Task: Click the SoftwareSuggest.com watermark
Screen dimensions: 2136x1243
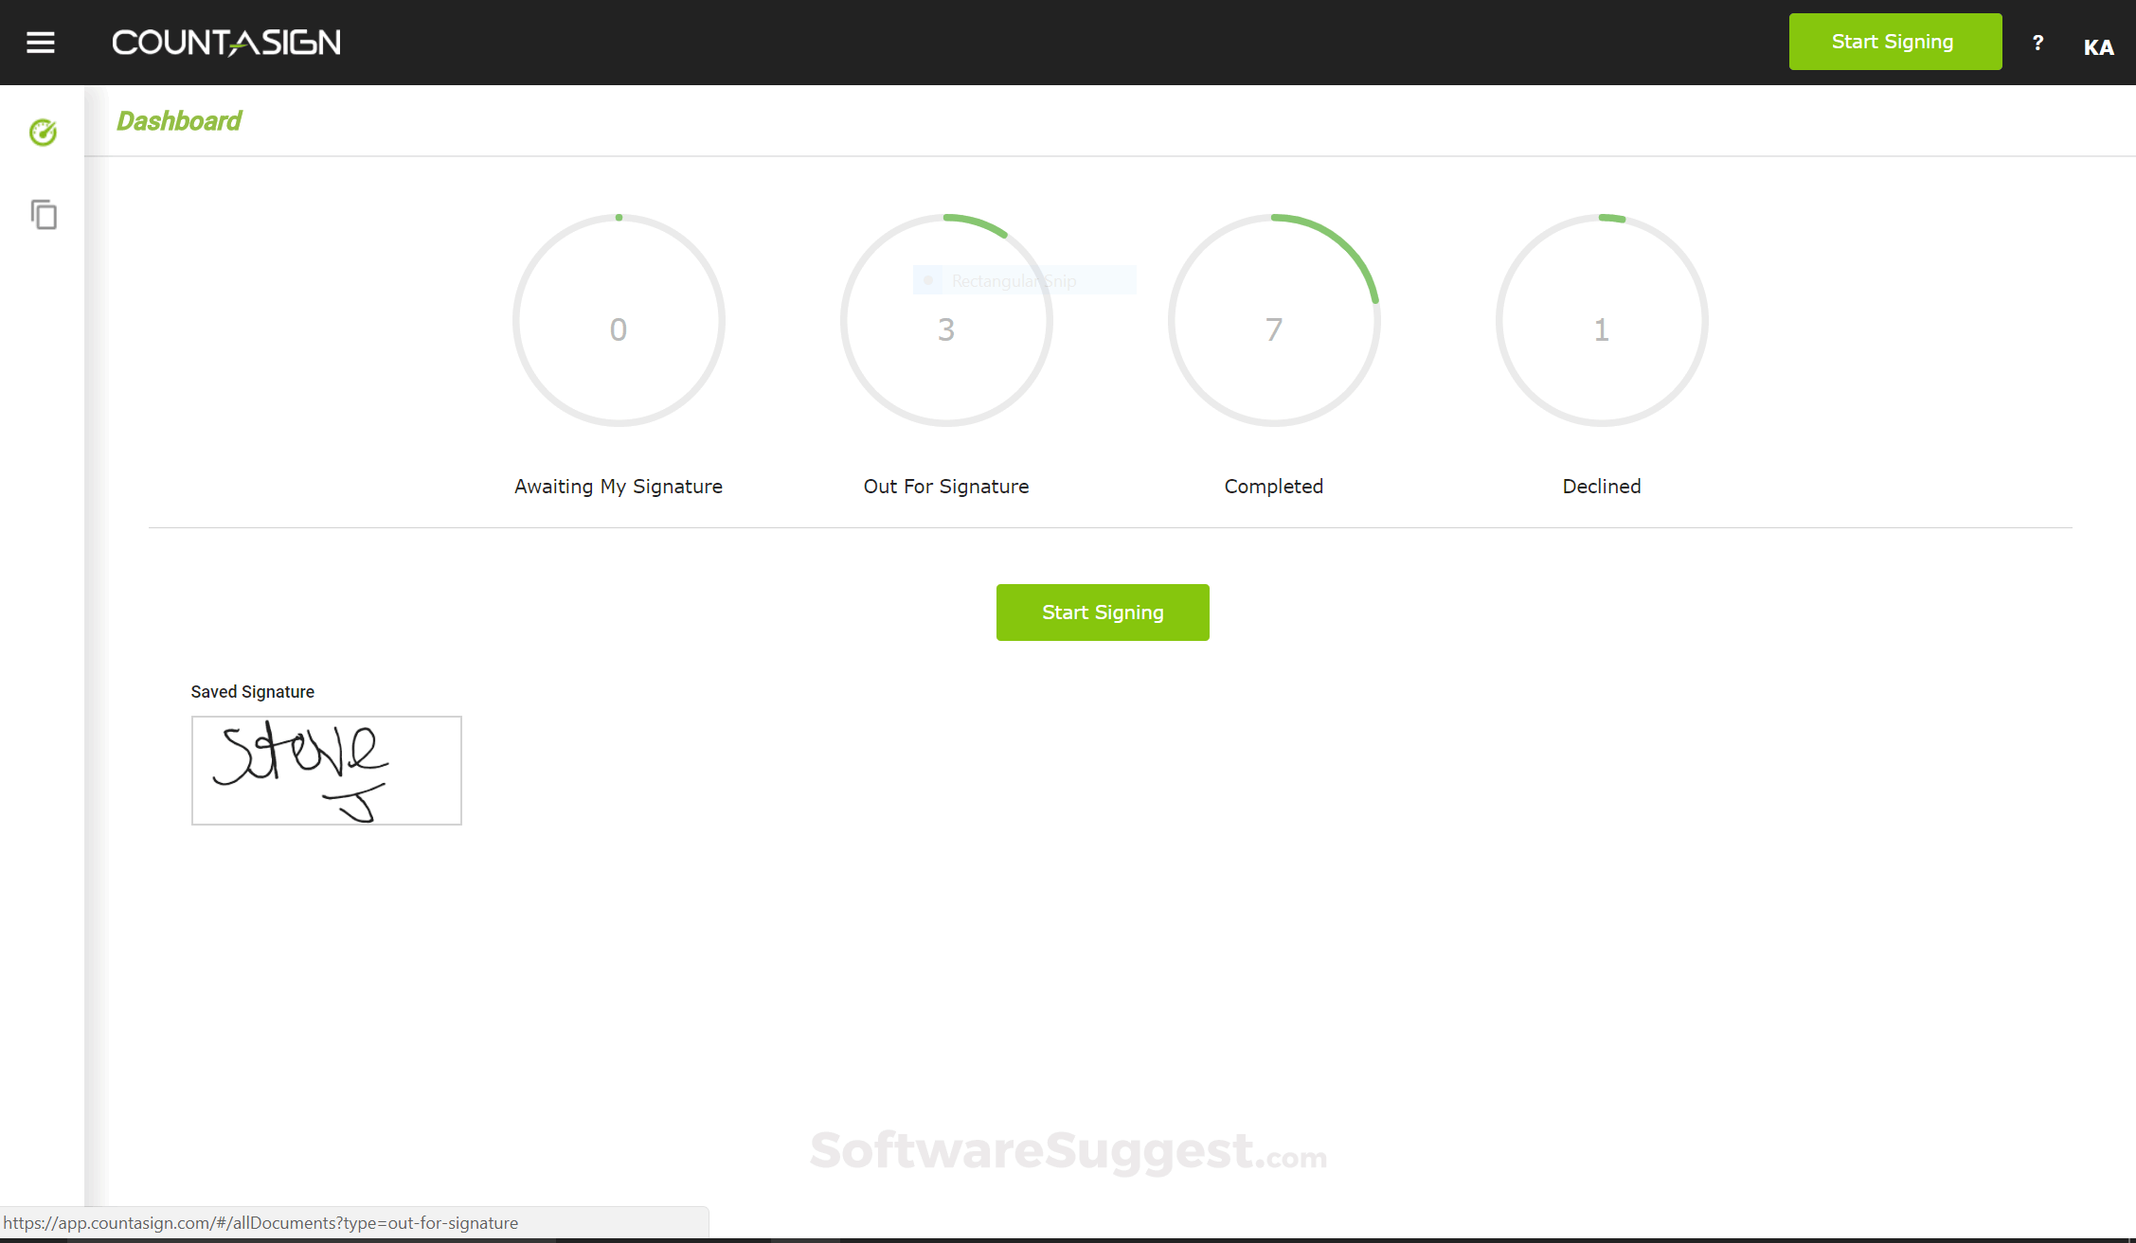Action: (1068, 1151)
